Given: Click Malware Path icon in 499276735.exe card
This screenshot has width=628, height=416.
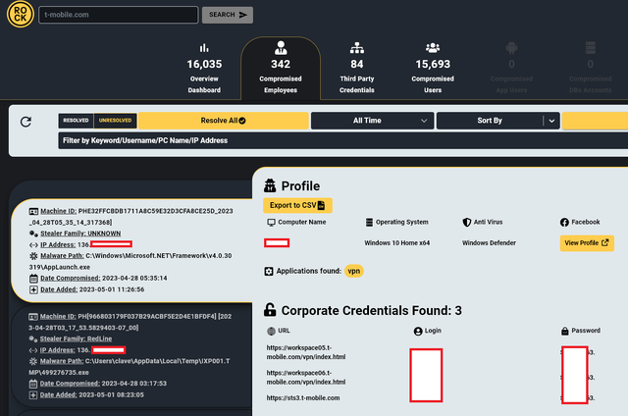Looking at the screenshot, I should (x=33, y=361).
